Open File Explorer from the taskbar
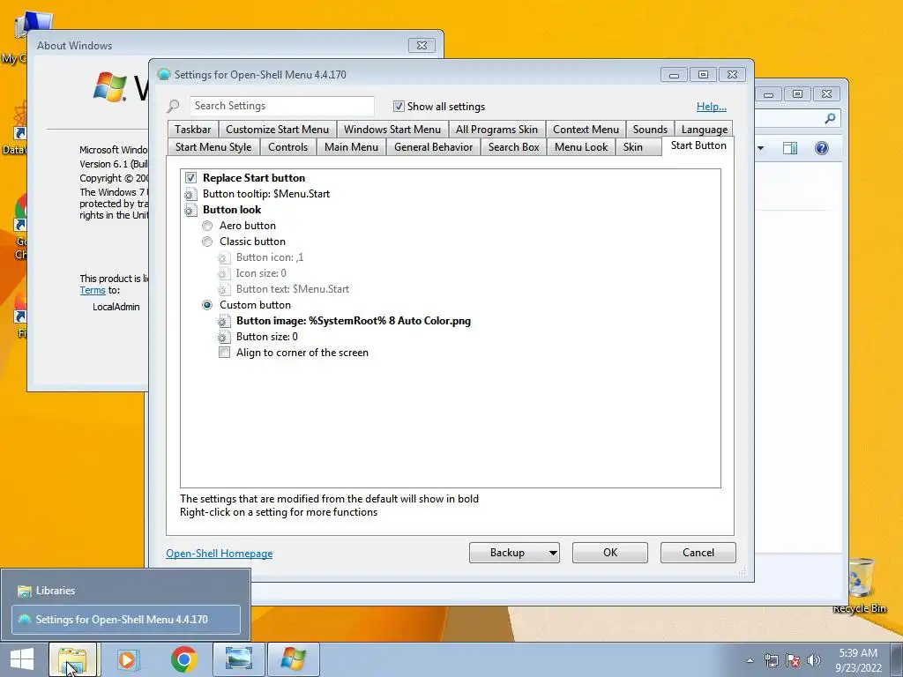The image size is (903, 677). (x=74, y=659)
